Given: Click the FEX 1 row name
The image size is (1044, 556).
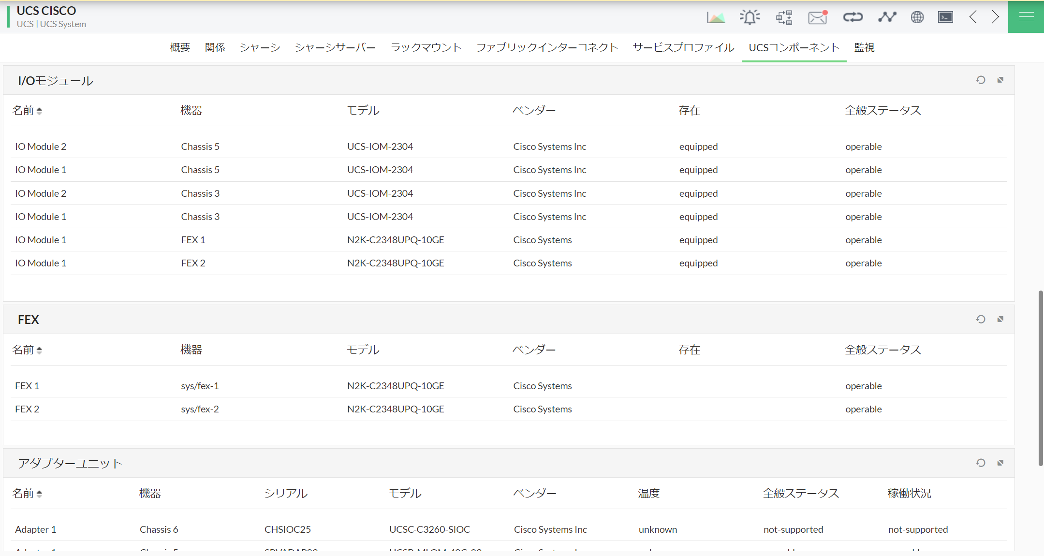Looking at the screenshot, I should click(x=27, y=386).
